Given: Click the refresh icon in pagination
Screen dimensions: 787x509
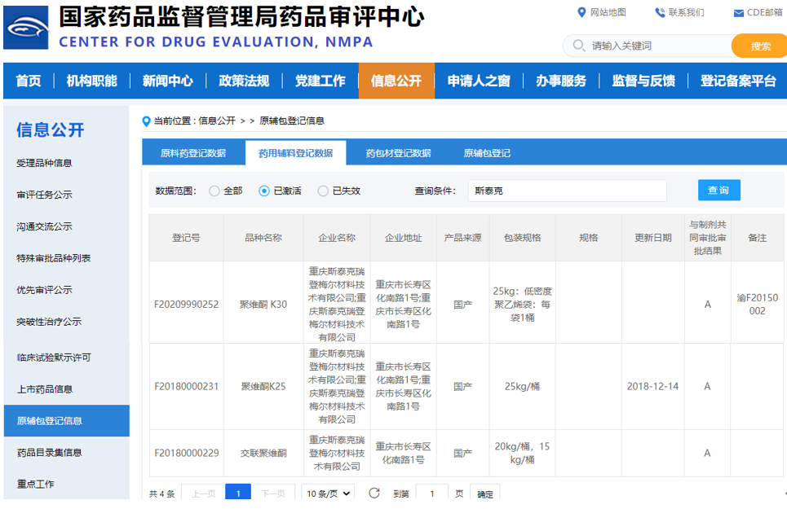Looking at the screenshot, I should [x=374, y=493].
